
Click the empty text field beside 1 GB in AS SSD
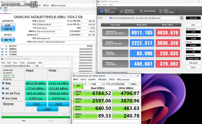point(57,66)
